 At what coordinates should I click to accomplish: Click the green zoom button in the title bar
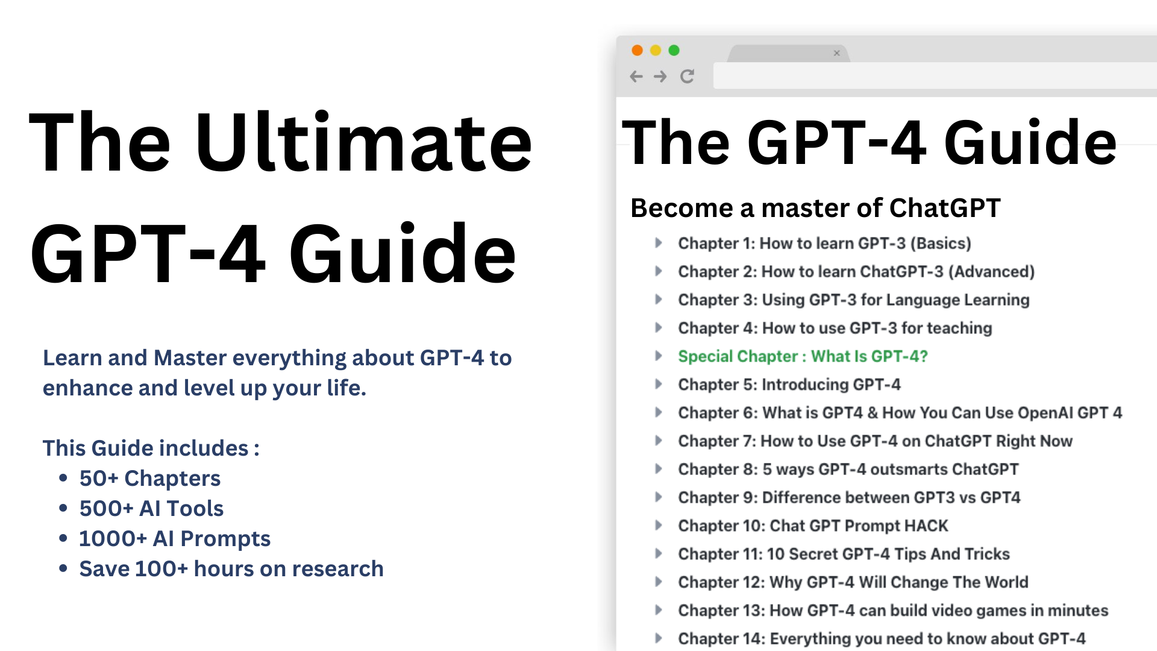click(673, 51)
